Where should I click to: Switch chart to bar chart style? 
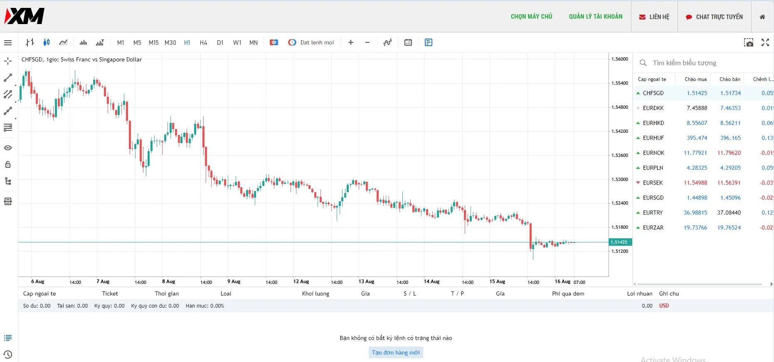tap(30, 42)
